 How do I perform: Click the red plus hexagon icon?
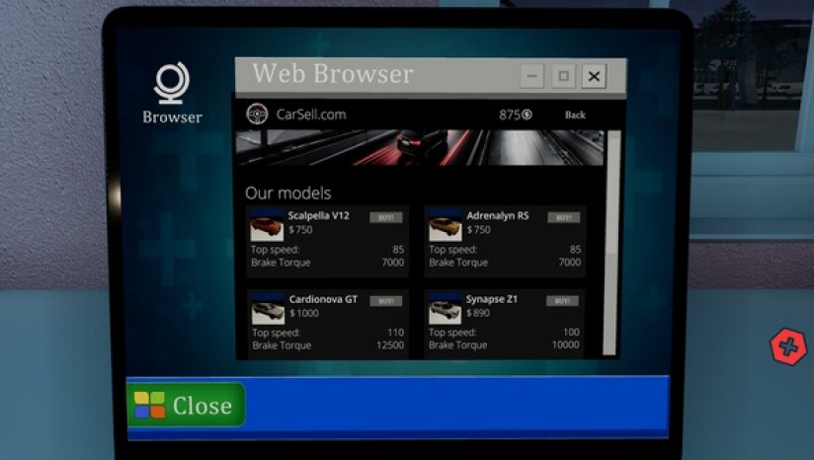[788, 346]
